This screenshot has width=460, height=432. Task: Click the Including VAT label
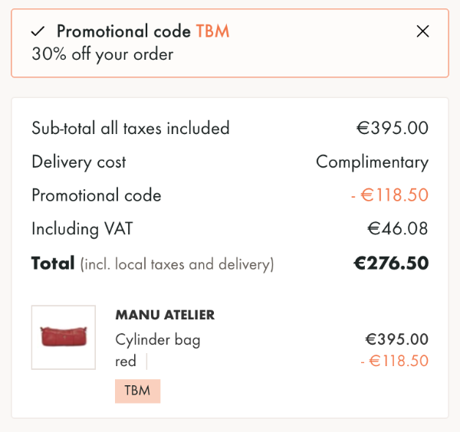[x=82, y=229]
